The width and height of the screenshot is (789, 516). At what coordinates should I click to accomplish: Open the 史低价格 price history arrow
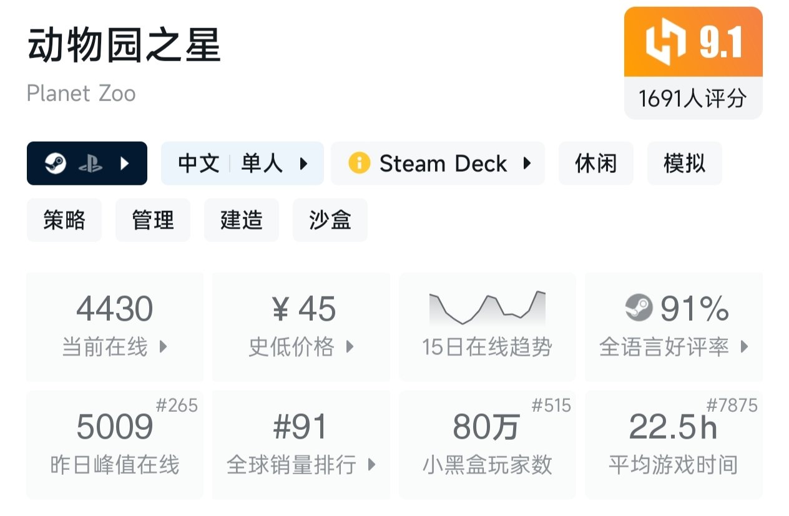tap(350, 347)
